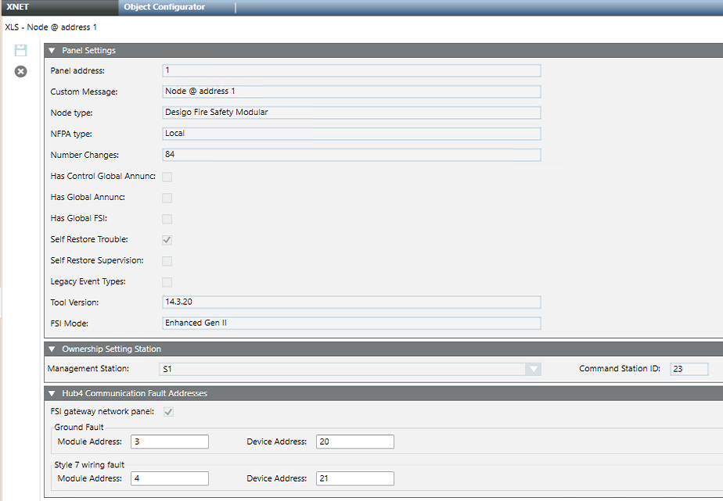This screenshot has width=723, height=501.
Task: Enable the Has Global Annunc checkbox
Action: pyautogui.click(x=167, y=198)
